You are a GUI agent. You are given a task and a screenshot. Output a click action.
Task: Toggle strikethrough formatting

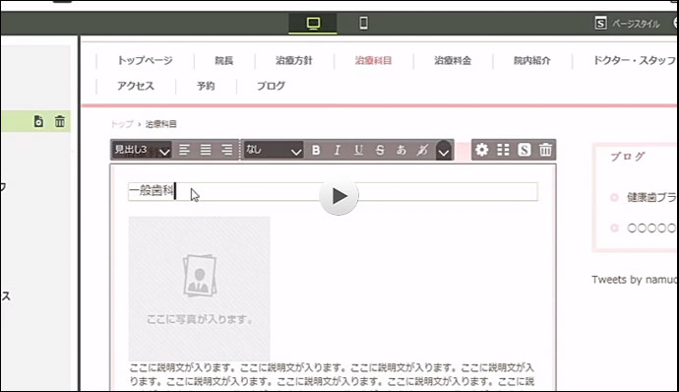[380, 150]
